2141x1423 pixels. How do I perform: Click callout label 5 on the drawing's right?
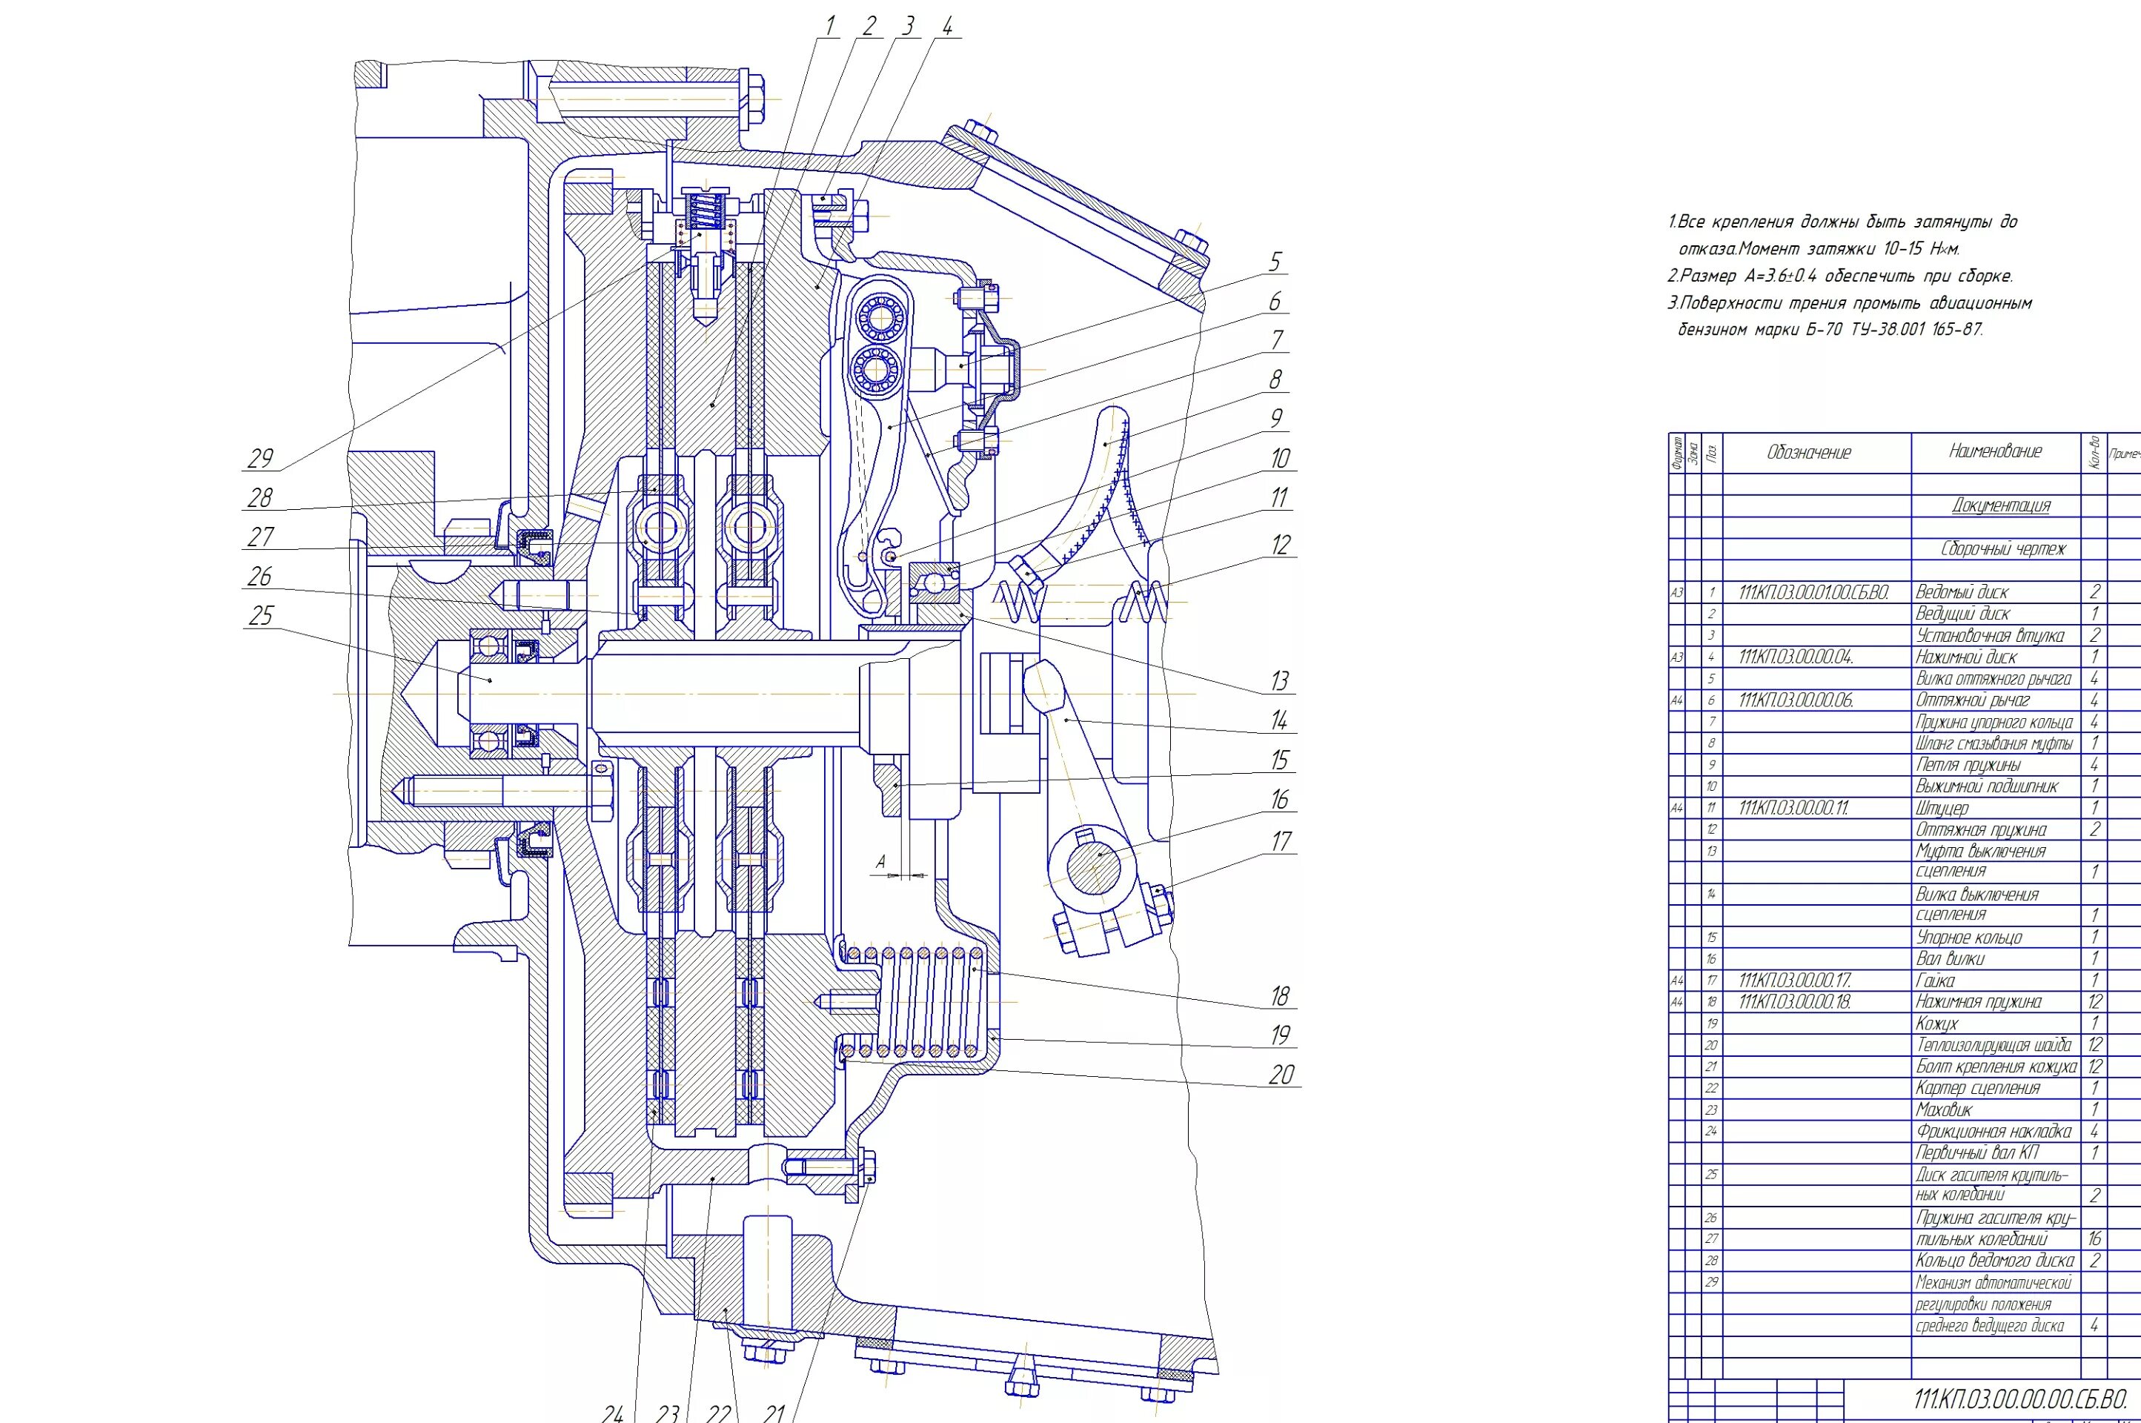click(x=1275, y=262)
